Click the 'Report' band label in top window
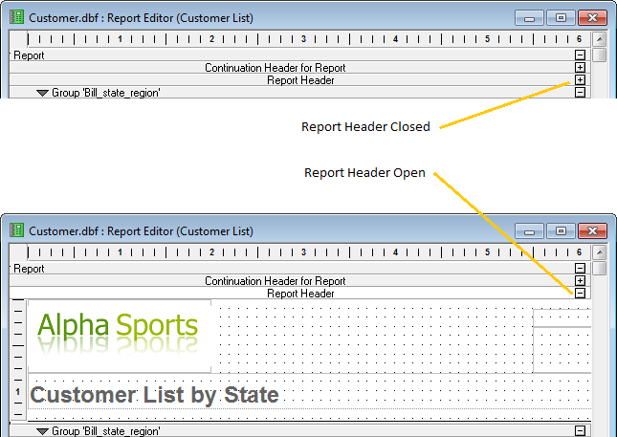This screenshot has width=617, height=437. pos(29,55)
